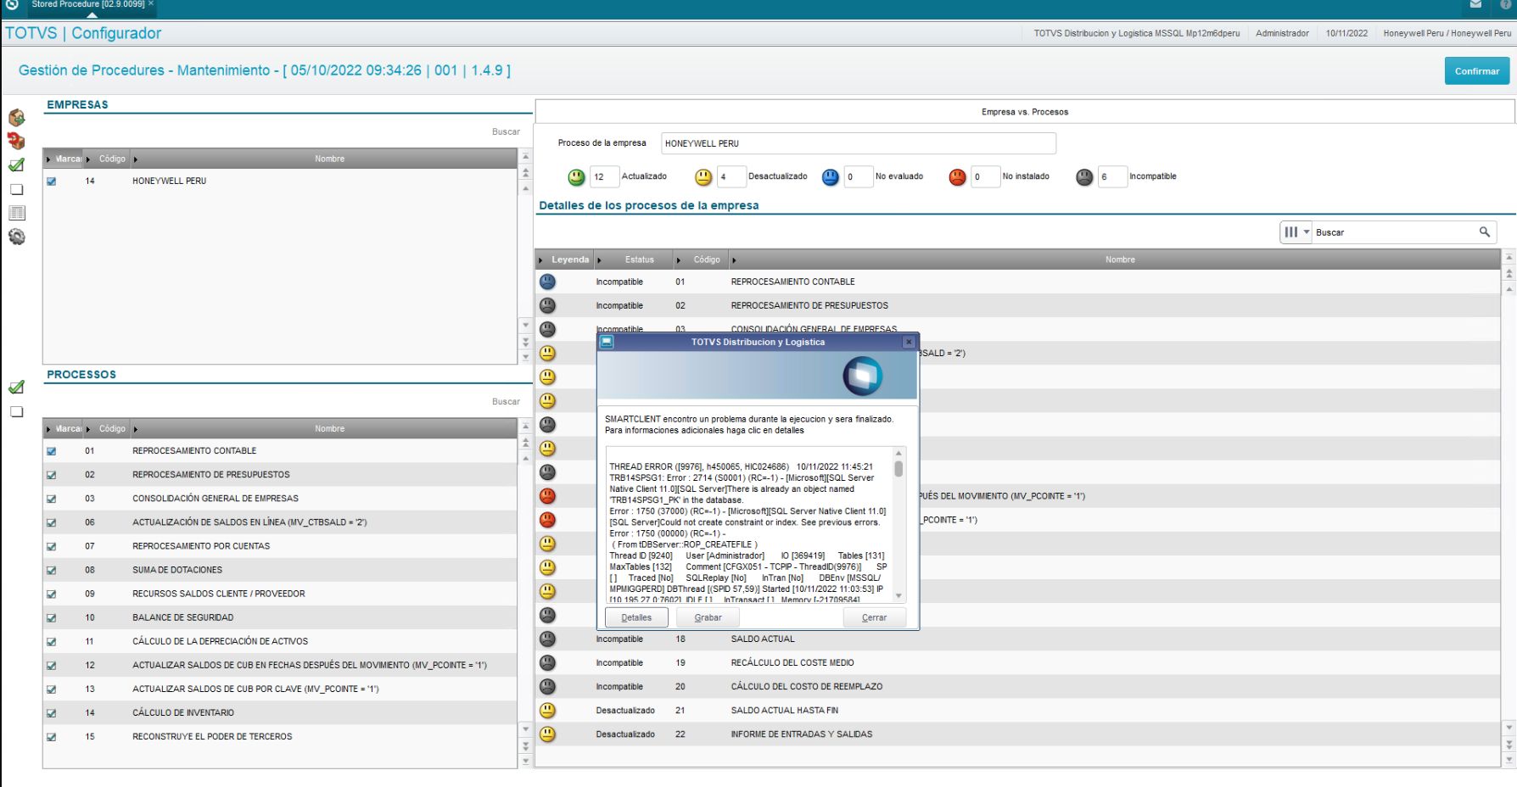Click the box with red undo arrow icon
This screenshot has height=787, width=1517.
click(16, 141)
